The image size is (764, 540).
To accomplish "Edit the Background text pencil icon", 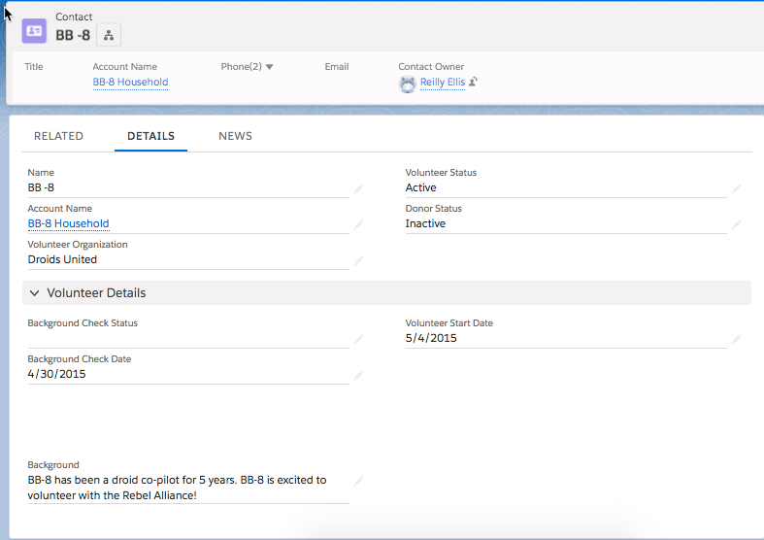I will (358, 481).
